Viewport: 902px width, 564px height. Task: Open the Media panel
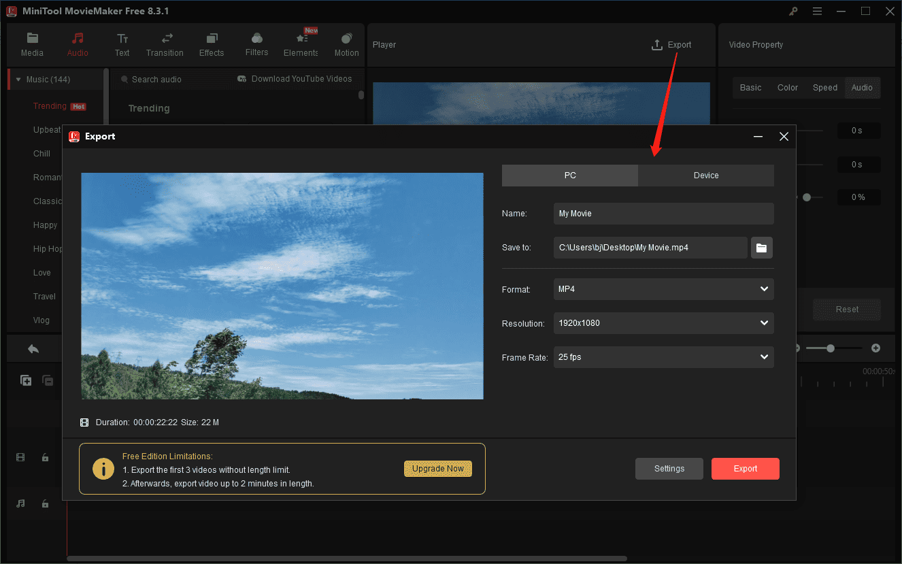click(x=32, y=44)
